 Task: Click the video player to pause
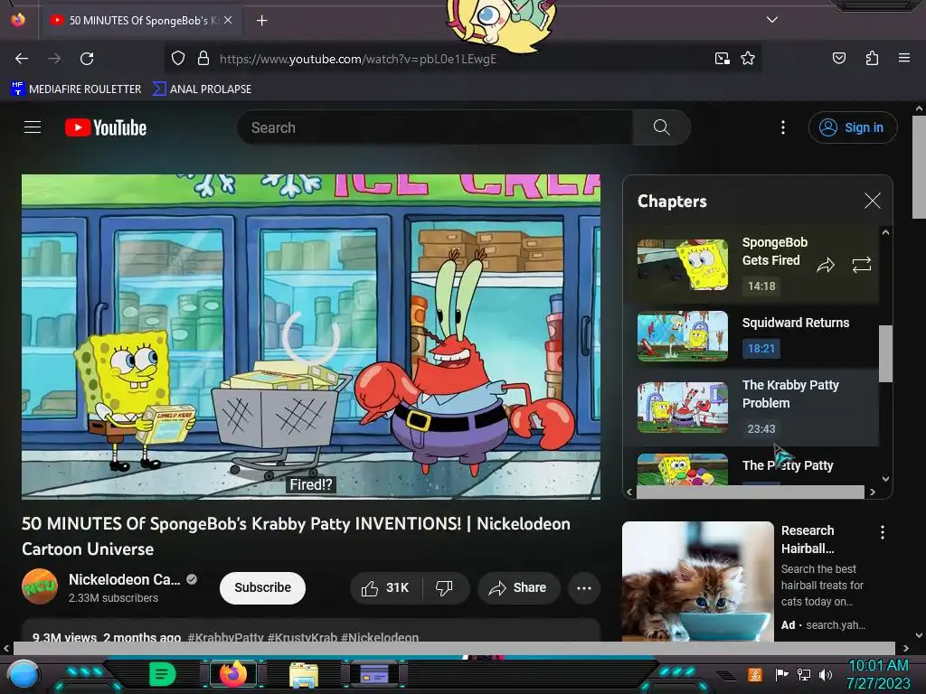311,337
